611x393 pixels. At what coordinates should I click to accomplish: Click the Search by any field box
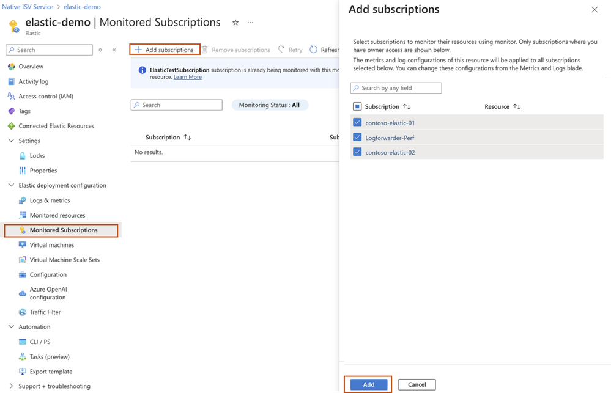396,88
